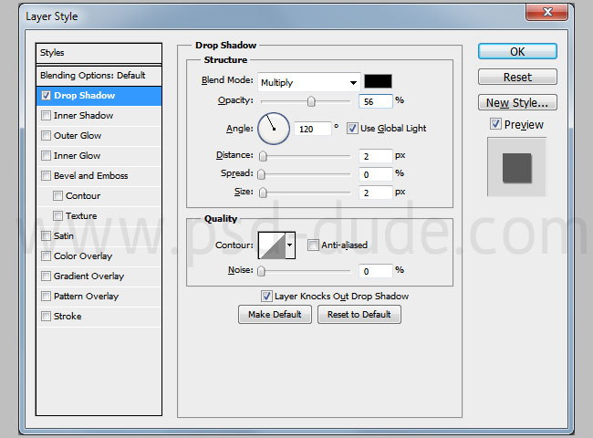Click the Opacity value field
The image size is (593, 438).
(376, 101)
